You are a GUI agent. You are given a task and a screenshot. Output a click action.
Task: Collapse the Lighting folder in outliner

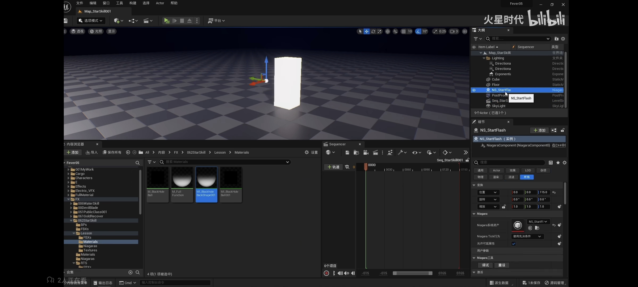tap(484, 58)
